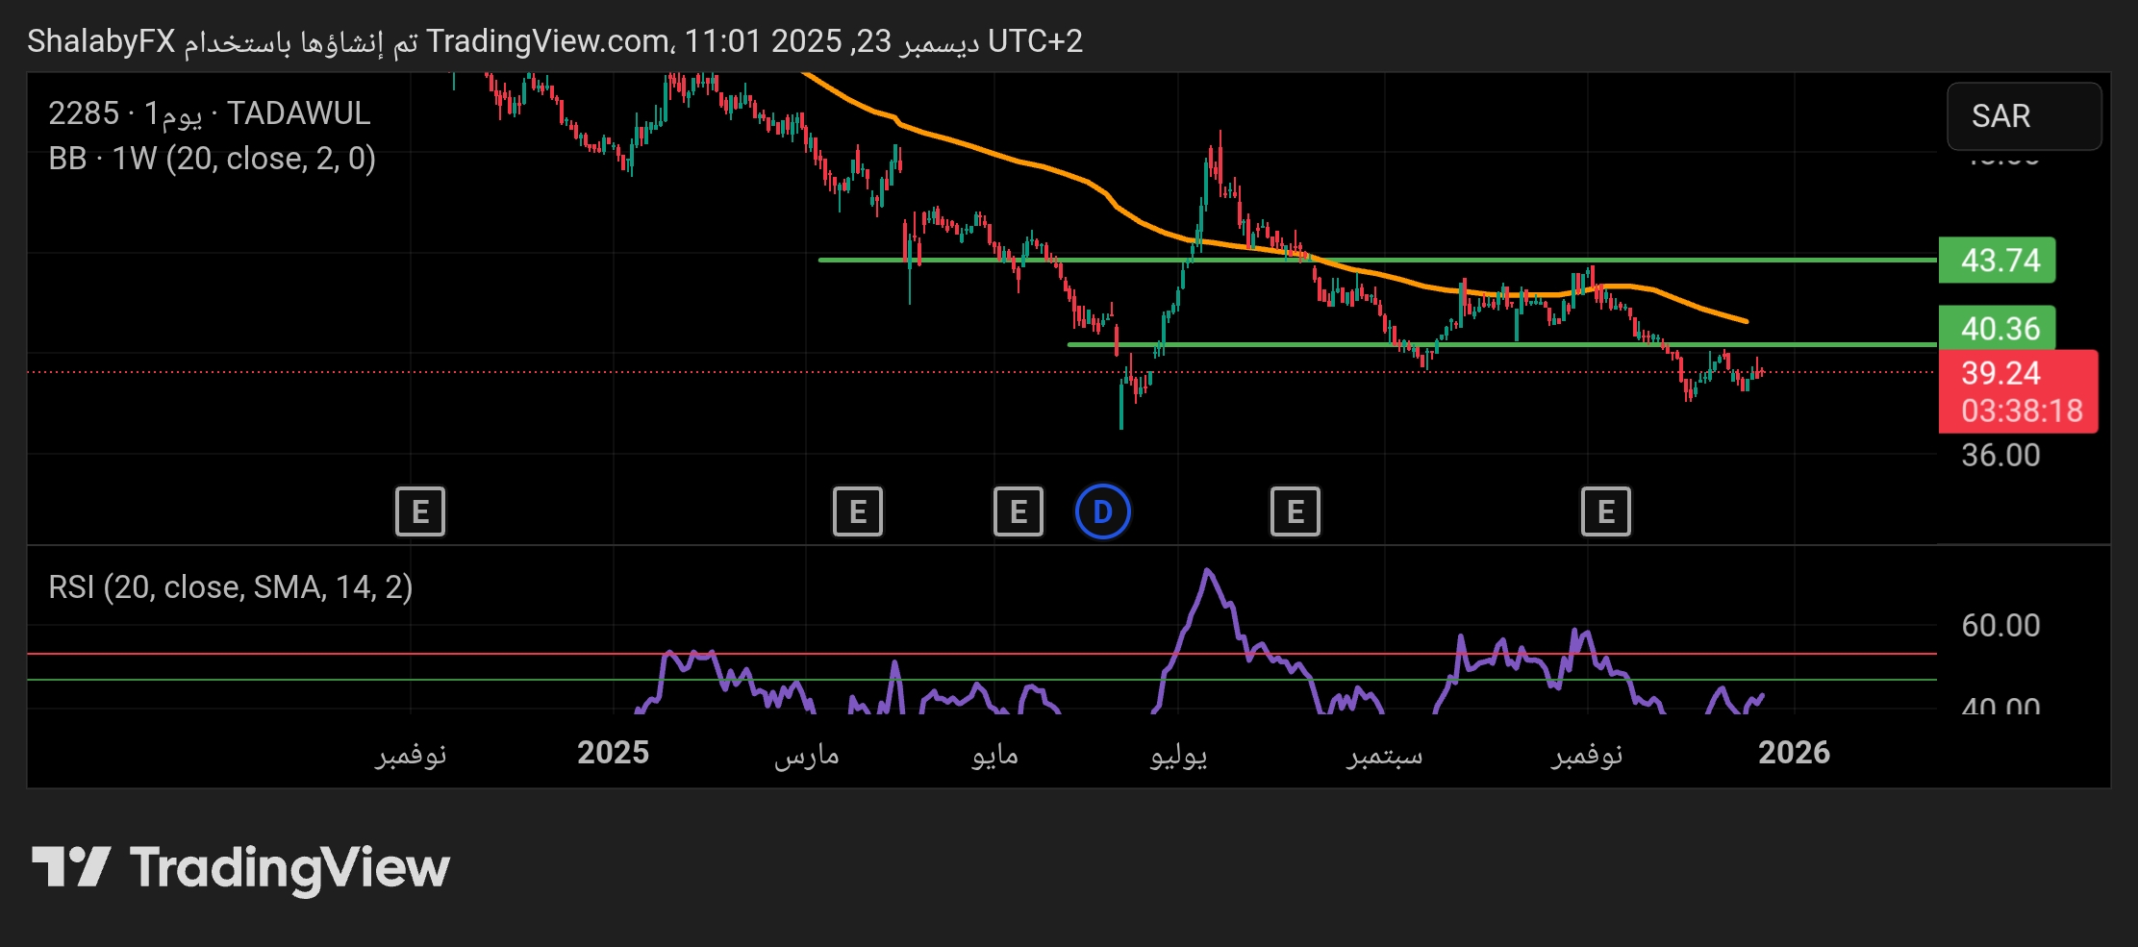
Task: Click the rightmost E earnings marker
Action: click(x=1605, y=511)
